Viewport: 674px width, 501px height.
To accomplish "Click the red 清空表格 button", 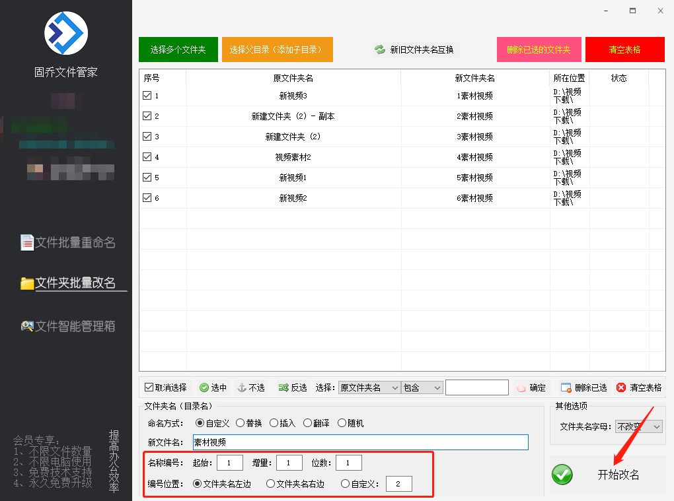I will point(625,50).
